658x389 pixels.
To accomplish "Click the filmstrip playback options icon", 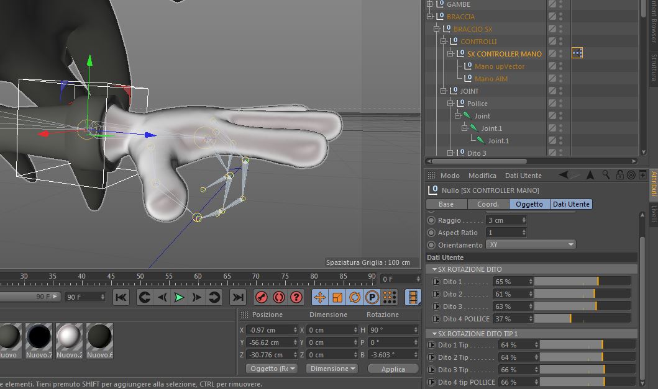I will tap(413, 298).
